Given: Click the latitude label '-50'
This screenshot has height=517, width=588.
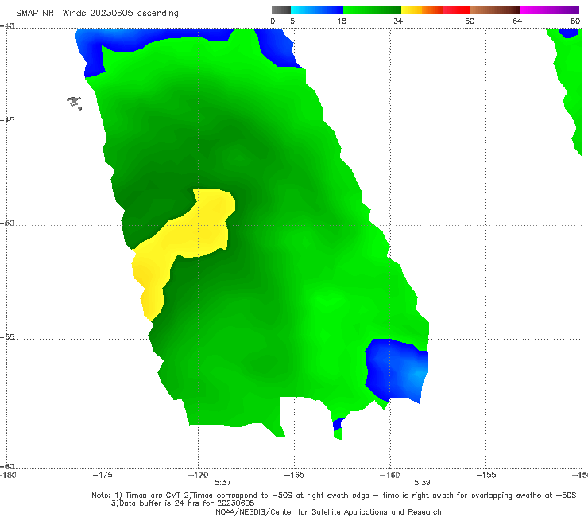Looking at the screenshot, I should coord(7,223).
